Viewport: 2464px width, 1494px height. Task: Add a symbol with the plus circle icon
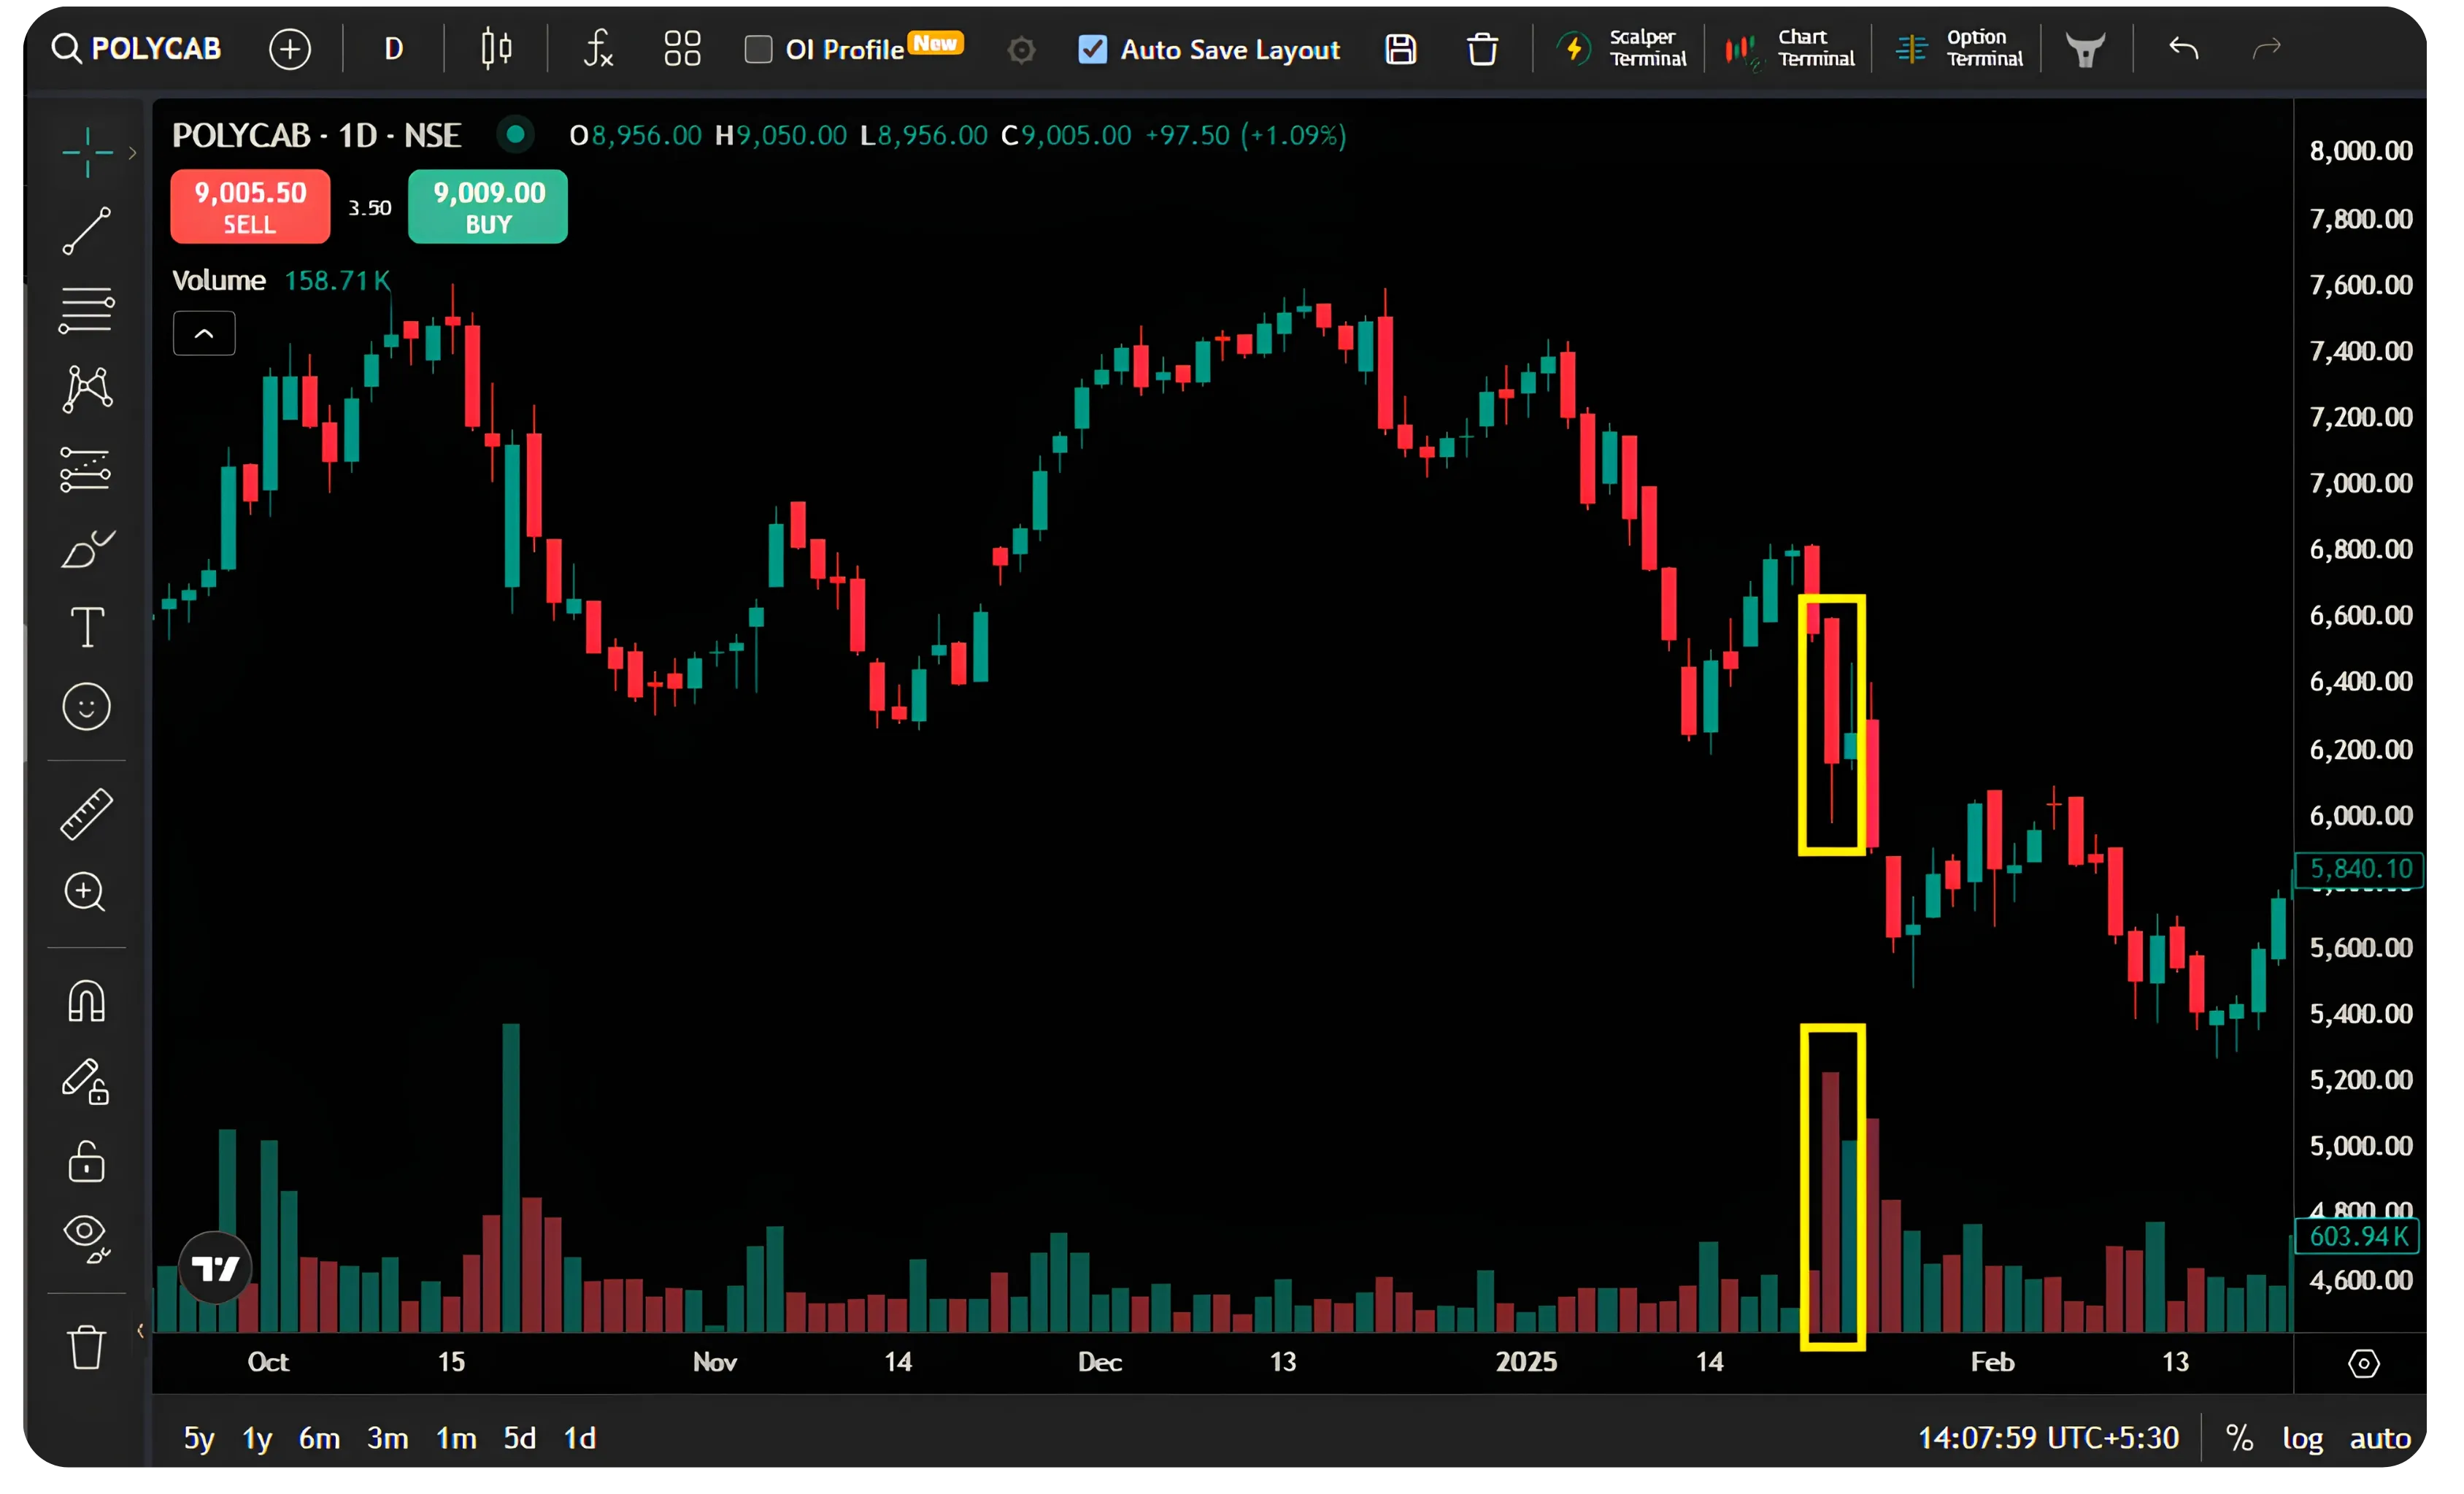click(290, 48)
